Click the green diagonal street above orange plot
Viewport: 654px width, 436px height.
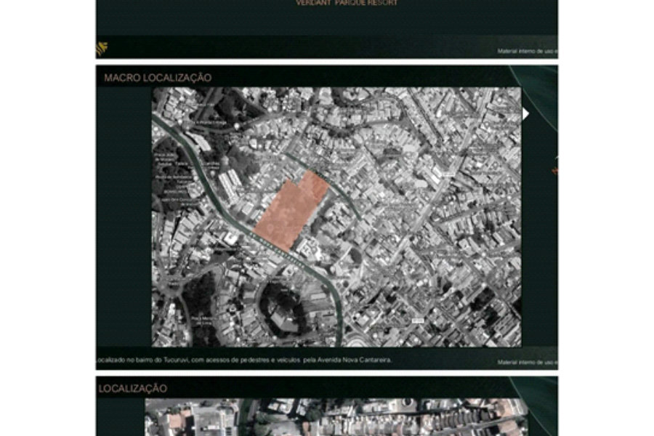pyautogui.click(x=323, y=185)
